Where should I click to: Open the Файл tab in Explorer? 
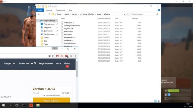pos(40,10)
